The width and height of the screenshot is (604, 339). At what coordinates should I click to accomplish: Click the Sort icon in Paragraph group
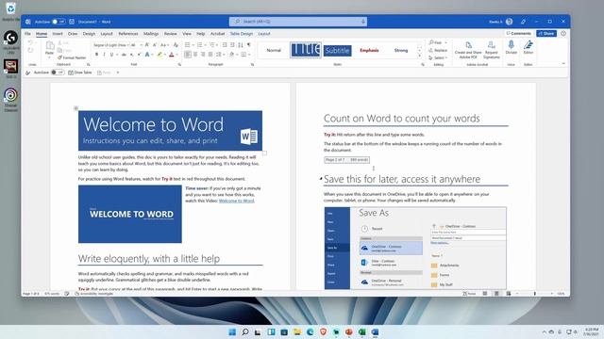(x=241, y=45)
